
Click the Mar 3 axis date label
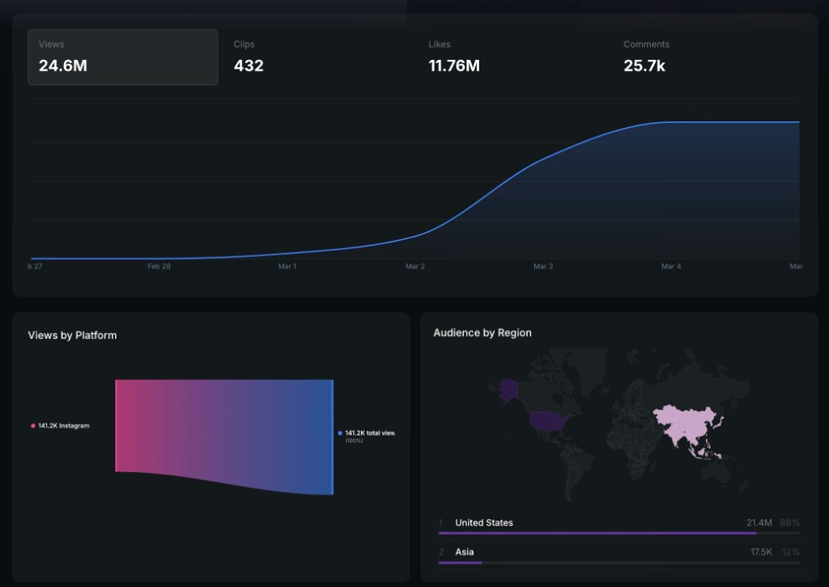pyautogui.click(x=543, y=266)
